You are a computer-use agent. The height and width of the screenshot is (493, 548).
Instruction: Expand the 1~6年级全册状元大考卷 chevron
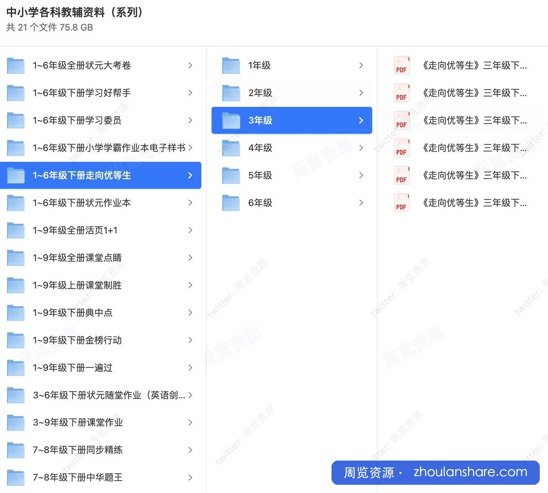click(190, 65)
